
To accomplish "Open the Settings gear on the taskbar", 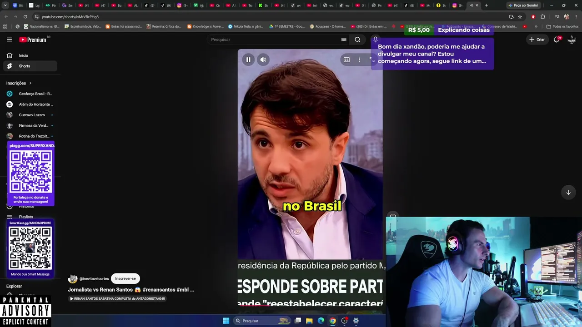I will point(356,321).
